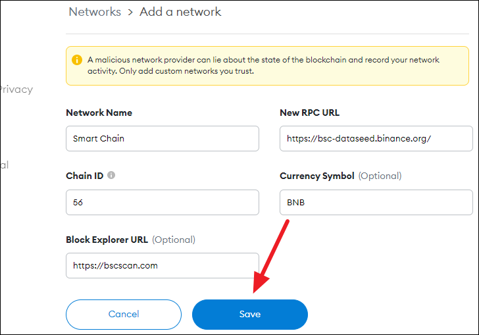The height and width of the screenshot is (335, 479).
Task: Save the new network
Action: click(250, 314)
